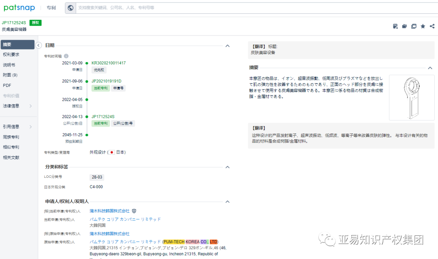Viewport: 438px width, 259px height.
Task: Collapse the 日期 section
Action: pos(228,46)
